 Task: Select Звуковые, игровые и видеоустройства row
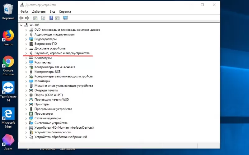tap(62, 53)
